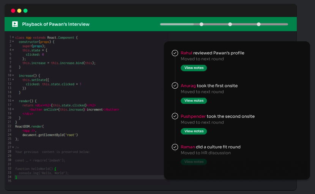Click the "function helloWorld()" code line

[36, 169]
